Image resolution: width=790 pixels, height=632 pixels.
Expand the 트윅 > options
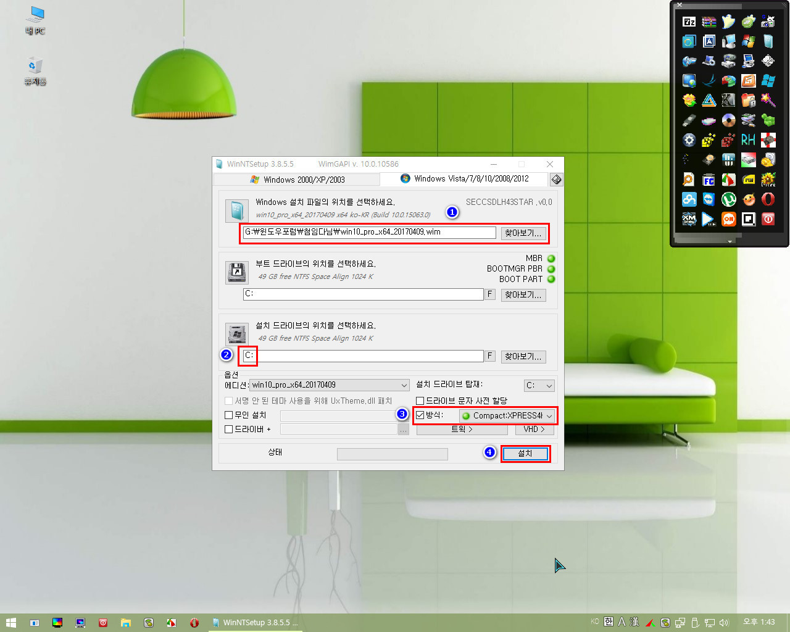point(462,429)
